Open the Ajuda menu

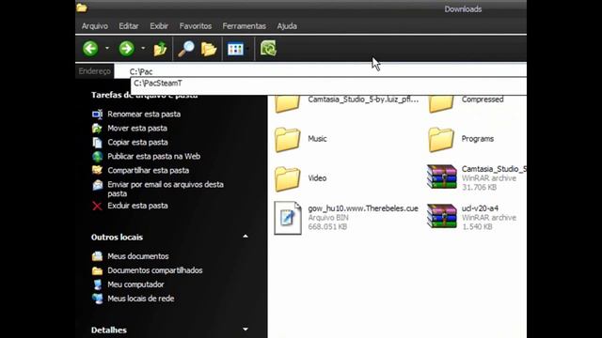pyautogui.click(x=287, y=26)
